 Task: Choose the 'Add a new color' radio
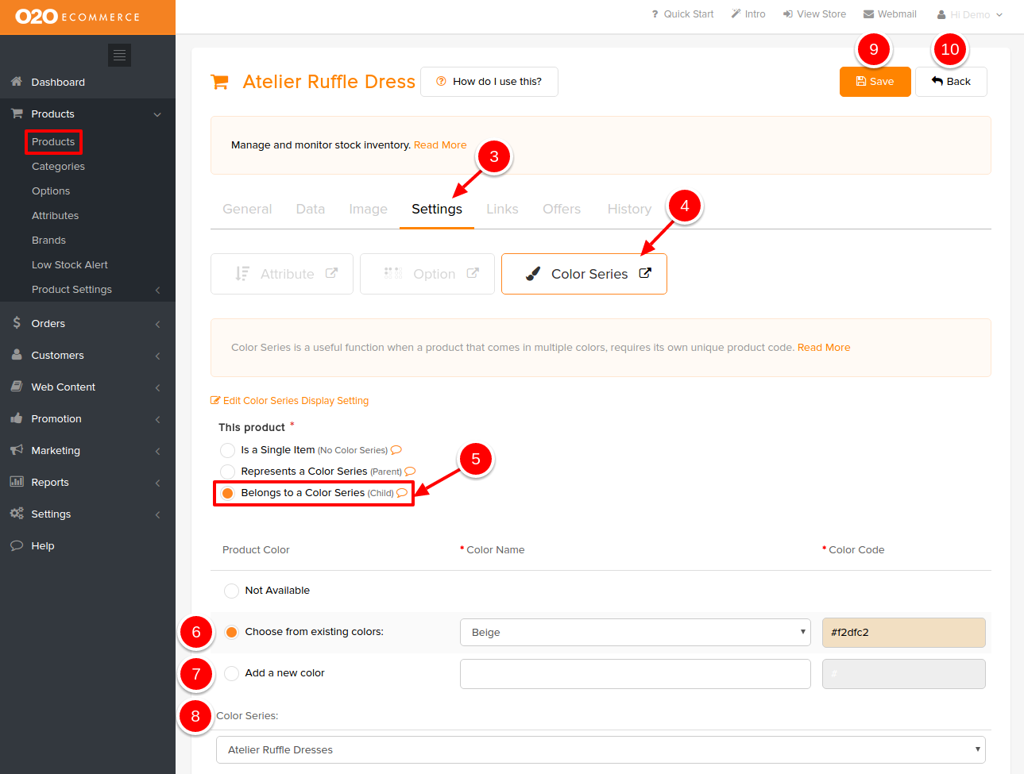click(x=231, y=673)
